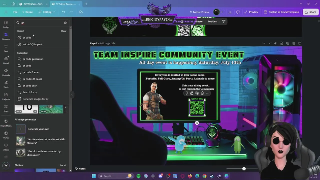Open the Videos panel
The height and width of the screenshot is (180, 320).
6,147
